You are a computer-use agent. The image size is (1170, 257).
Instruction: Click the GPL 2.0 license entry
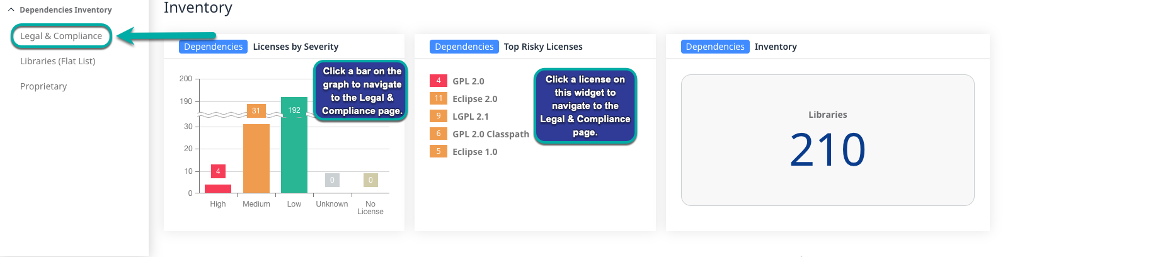click(x=468, y=81)
